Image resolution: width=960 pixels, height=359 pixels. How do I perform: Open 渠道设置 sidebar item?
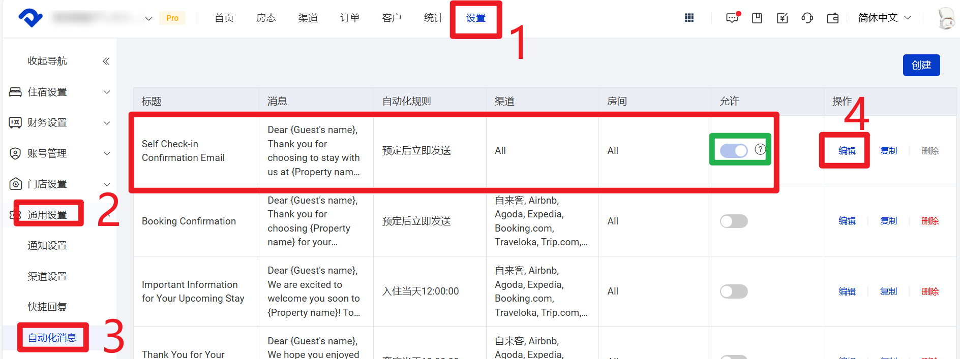point(47,276)
